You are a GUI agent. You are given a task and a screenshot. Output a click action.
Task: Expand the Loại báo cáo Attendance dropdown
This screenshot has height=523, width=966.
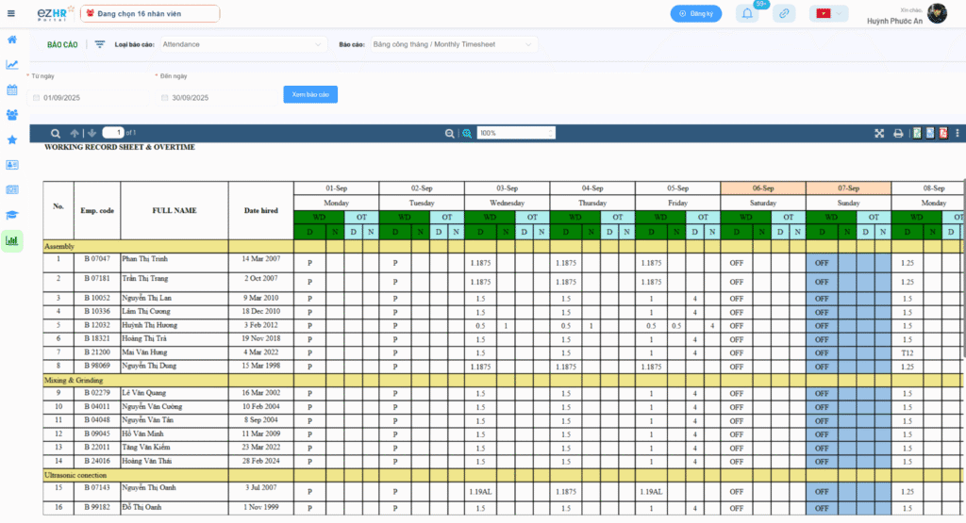click(x=242, y=44)
